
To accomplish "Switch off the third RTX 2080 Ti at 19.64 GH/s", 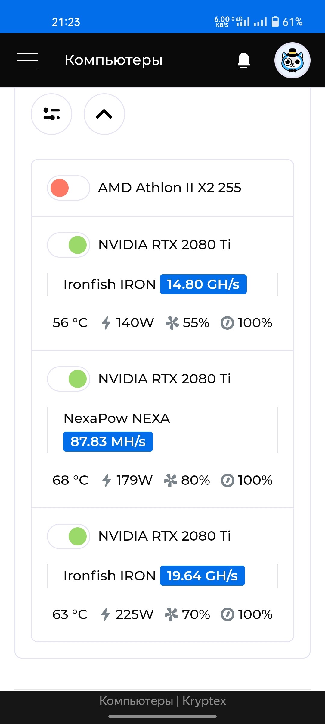I will (x=69, y=536).
